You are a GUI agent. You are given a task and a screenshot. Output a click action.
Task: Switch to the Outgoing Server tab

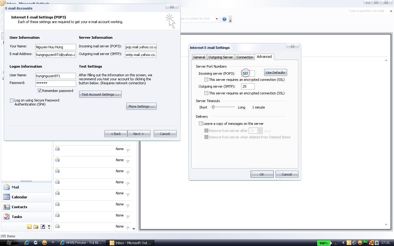pos(220,57)
